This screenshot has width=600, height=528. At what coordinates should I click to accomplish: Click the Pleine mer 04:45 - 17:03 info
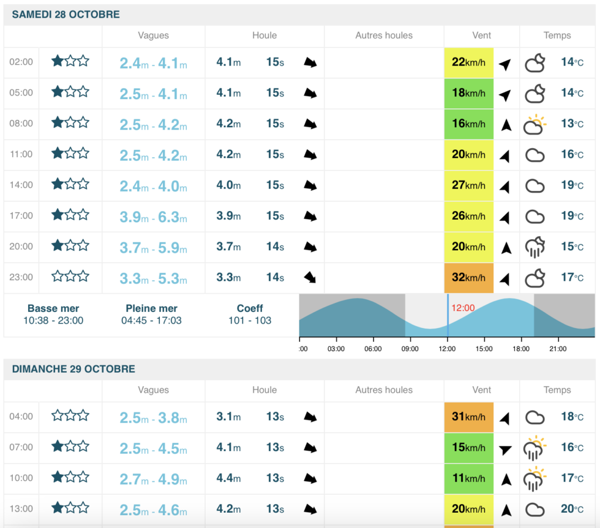[151, 314]
